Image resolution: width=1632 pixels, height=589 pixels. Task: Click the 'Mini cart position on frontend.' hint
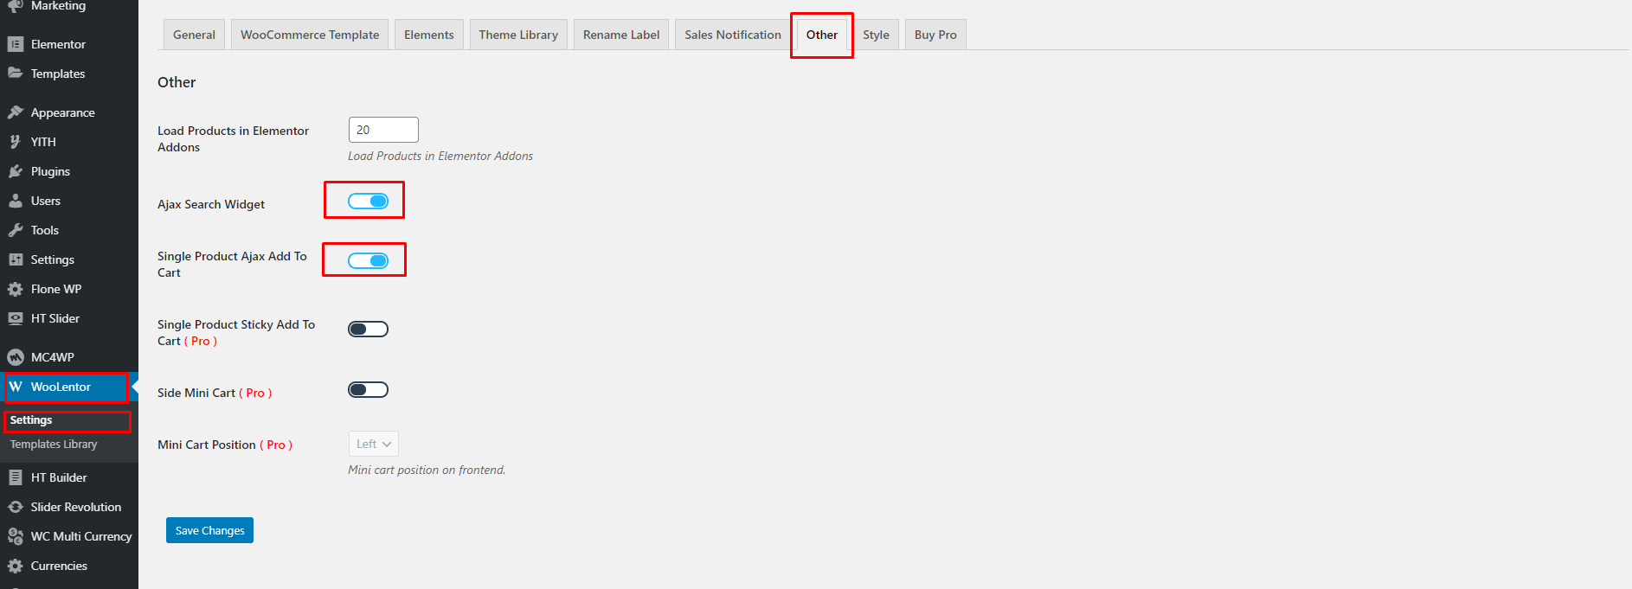(x=427, y=470)
